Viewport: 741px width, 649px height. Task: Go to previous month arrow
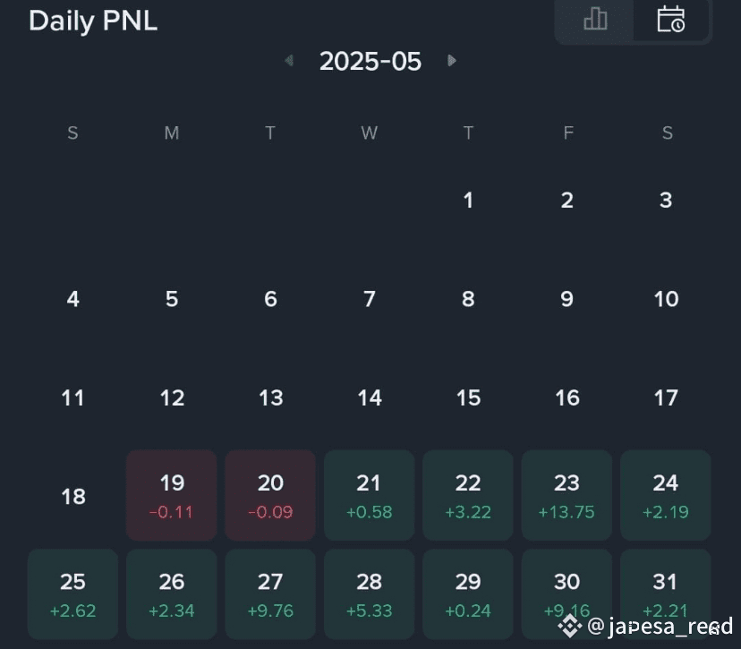point(289,61)
